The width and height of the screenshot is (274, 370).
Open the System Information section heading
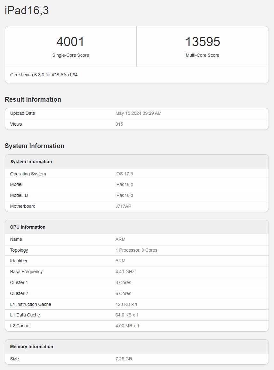[34, 146]
